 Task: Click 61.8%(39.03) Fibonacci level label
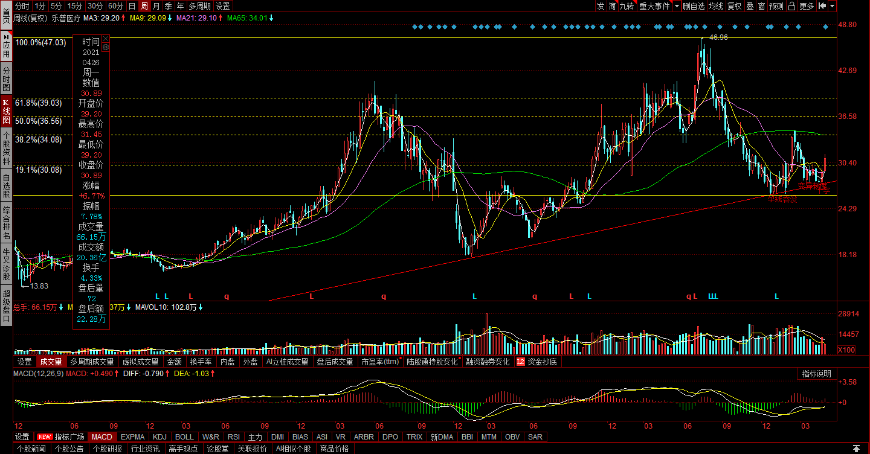click(39, 103)
